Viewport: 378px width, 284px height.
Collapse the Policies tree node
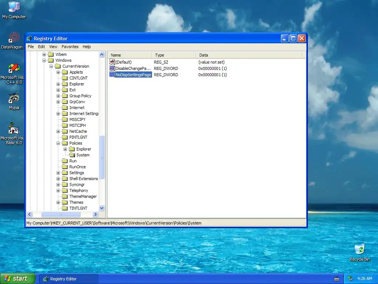(x=58, y=143)
